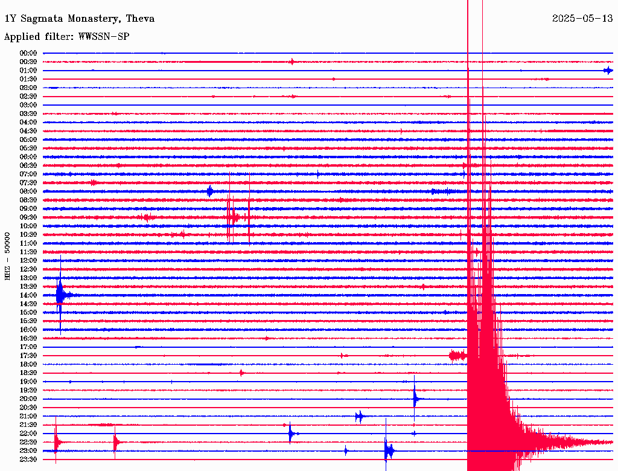The width and height of the screenshot is (618, 471).
Task: Click the 02:00 time label
Action: (x=28, y=88)
